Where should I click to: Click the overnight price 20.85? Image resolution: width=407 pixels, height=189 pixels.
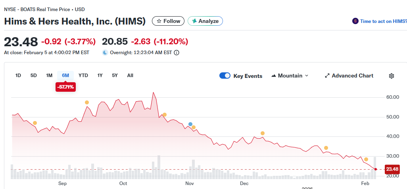(115, 42)
